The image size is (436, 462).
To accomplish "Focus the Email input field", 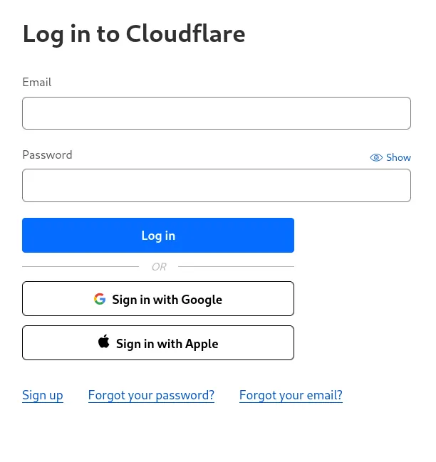I will click(216, 113).
